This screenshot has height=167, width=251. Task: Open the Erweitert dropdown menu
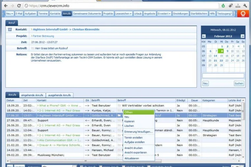tap(164, 13)
